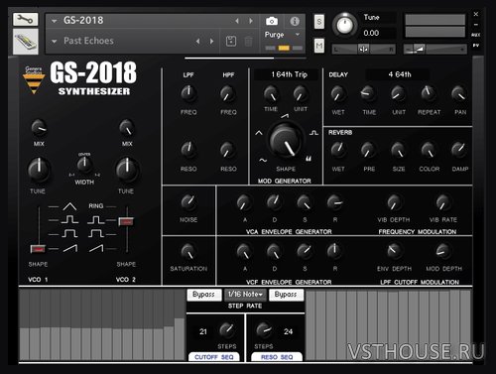496x374 pixels.
Task: Click the REVERB SIZE knob
Action: (x=398, y=150)
